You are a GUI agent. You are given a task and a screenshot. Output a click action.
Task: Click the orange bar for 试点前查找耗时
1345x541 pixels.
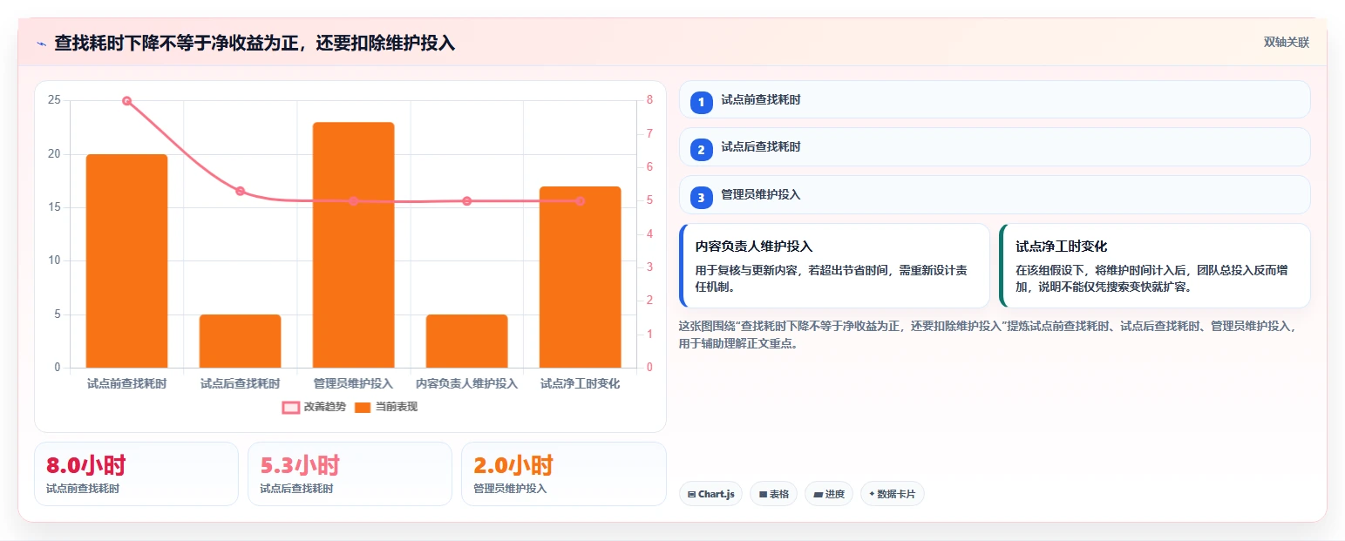126,260
